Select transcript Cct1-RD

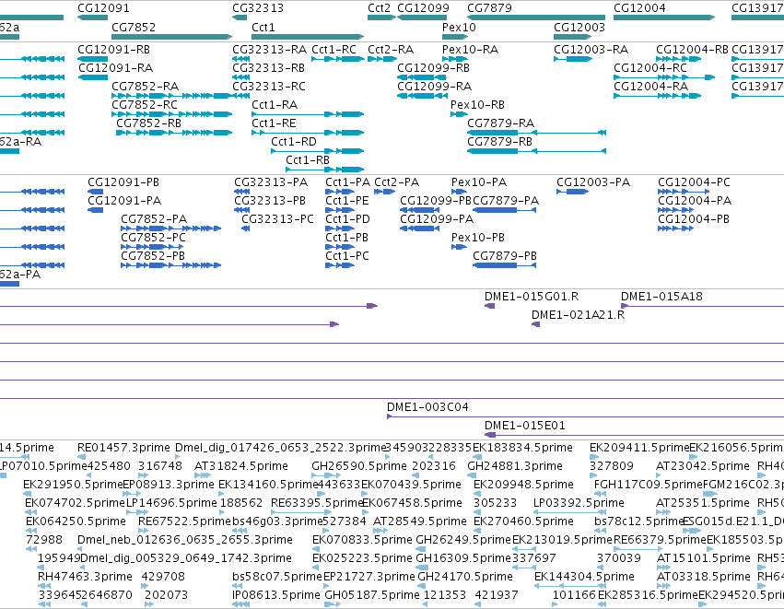tap(294, 142)
